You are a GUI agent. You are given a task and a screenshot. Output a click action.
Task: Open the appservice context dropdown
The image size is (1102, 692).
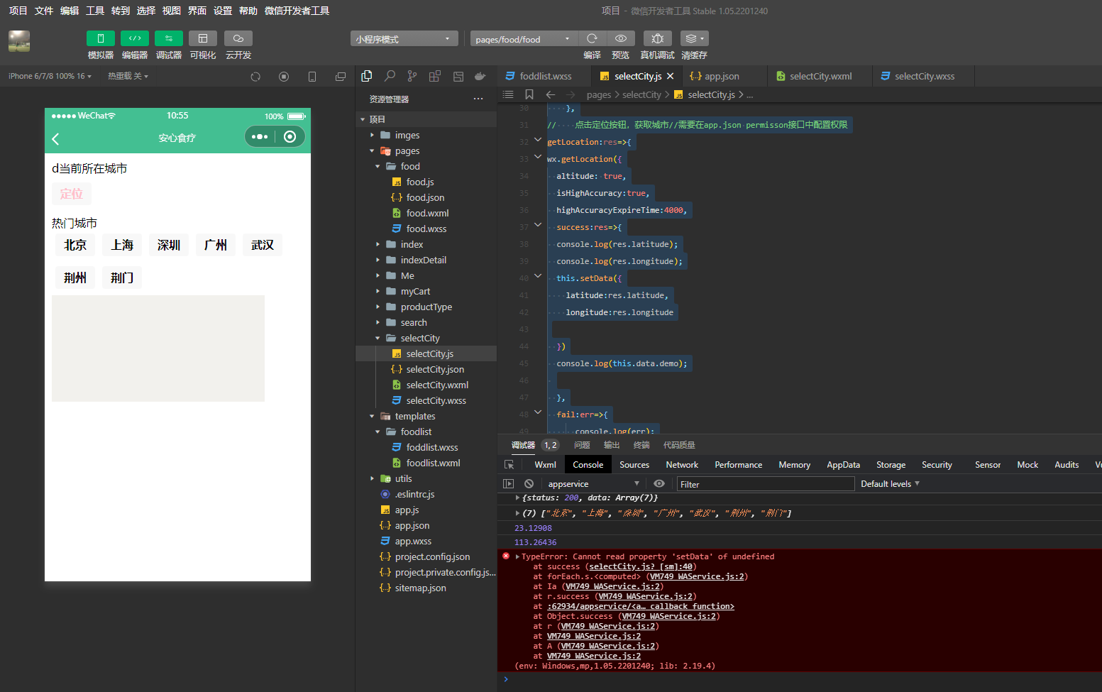tap(593, 484)
